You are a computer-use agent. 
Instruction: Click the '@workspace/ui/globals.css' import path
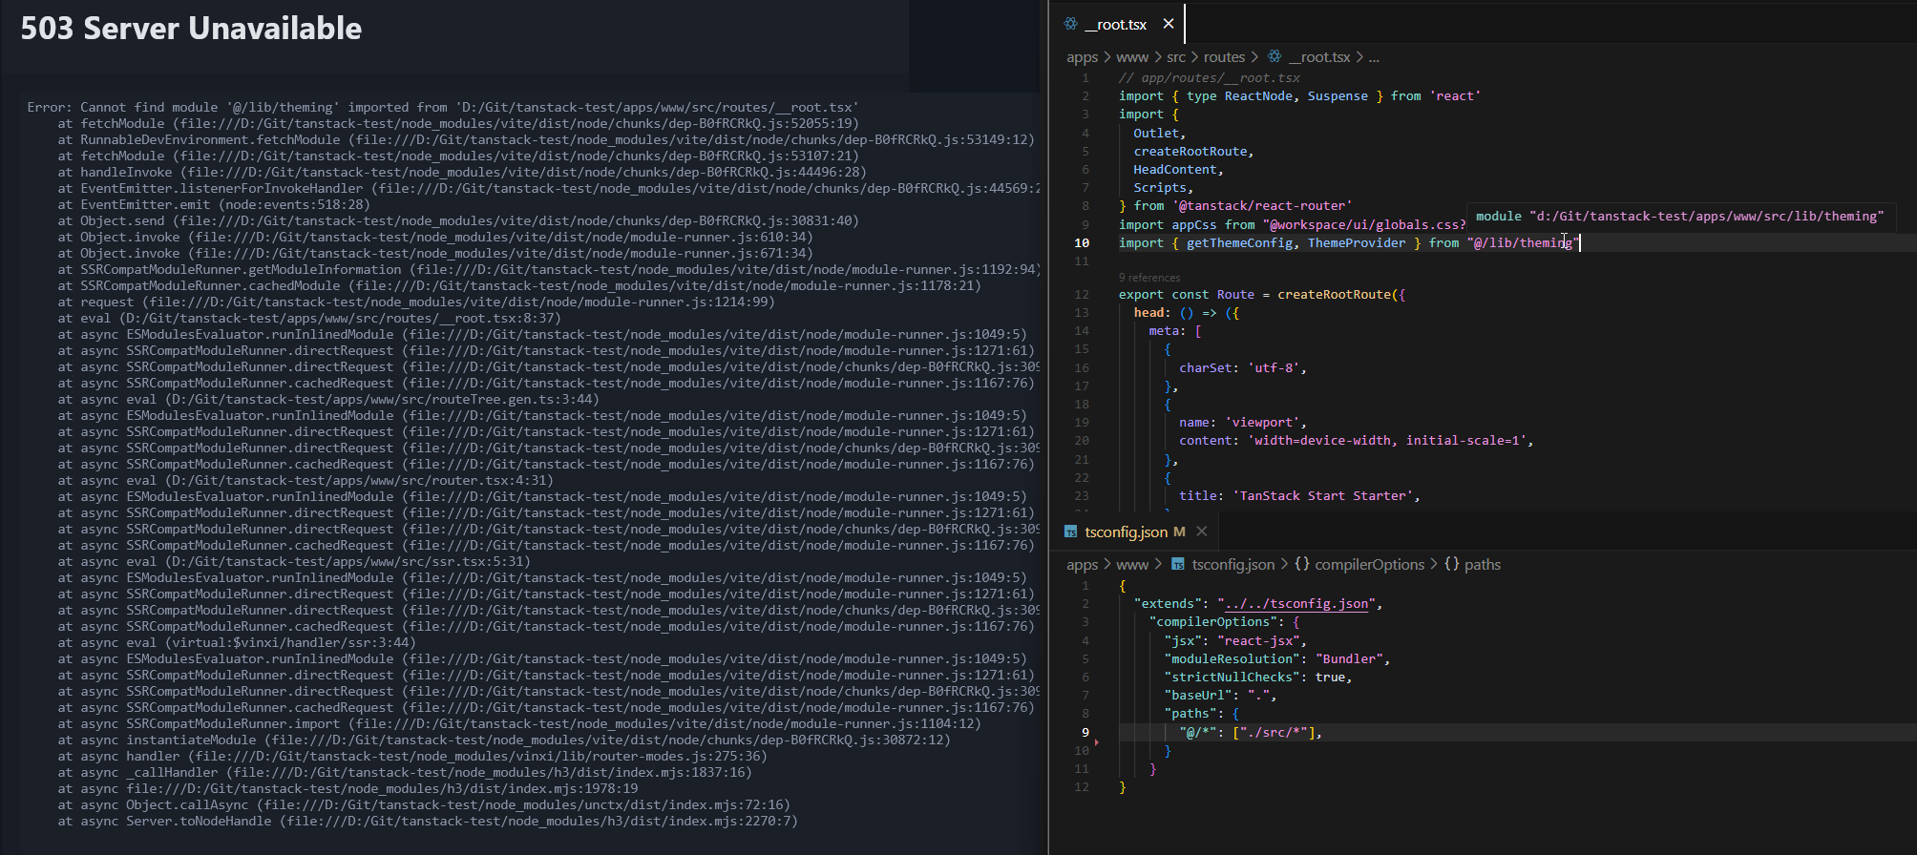click(1364, 225)
